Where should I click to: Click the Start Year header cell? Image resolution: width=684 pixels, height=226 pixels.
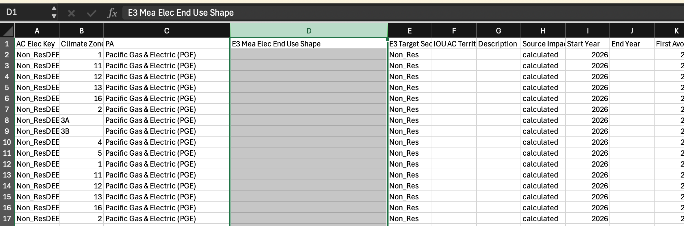(587, 44)
